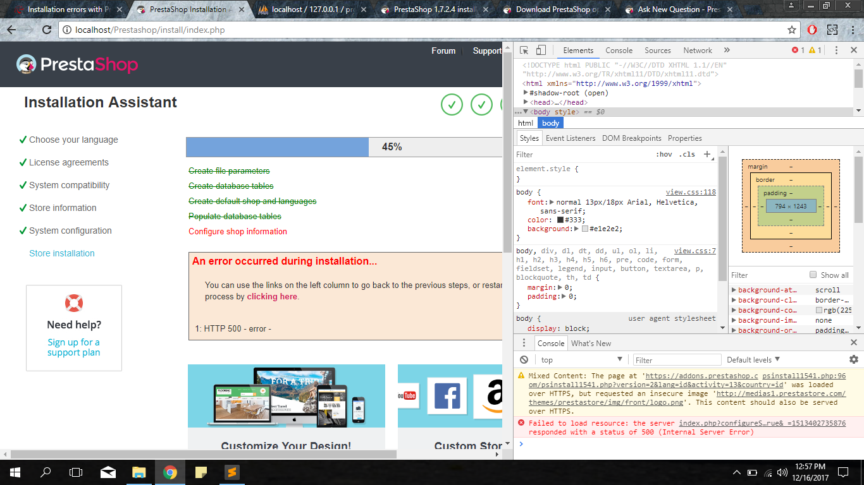Viewport: 864px width, 485px height.
Task: Click the clear console icon
Action: tap(524, 360)
